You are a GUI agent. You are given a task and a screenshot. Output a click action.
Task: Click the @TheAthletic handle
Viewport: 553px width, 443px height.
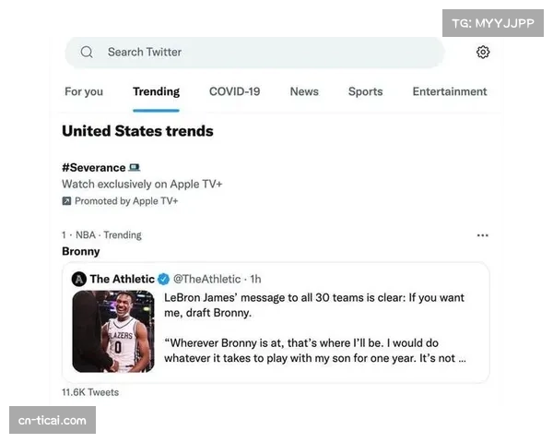click(x=207, y=279)
